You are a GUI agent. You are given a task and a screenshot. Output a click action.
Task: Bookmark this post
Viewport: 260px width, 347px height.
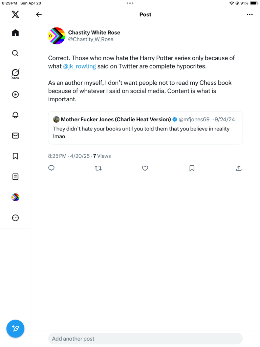[192, 168]
